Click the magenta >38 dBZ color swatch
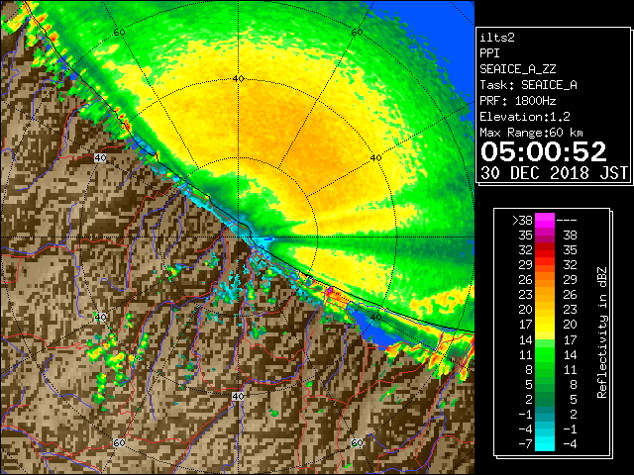Screen dimensions: 634x475 (545, 220)
